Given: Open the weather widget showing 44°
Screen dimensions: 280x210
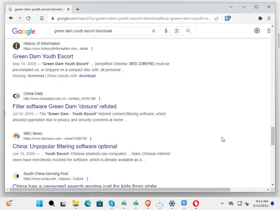Looking at the screenshot, I should 10,203.
